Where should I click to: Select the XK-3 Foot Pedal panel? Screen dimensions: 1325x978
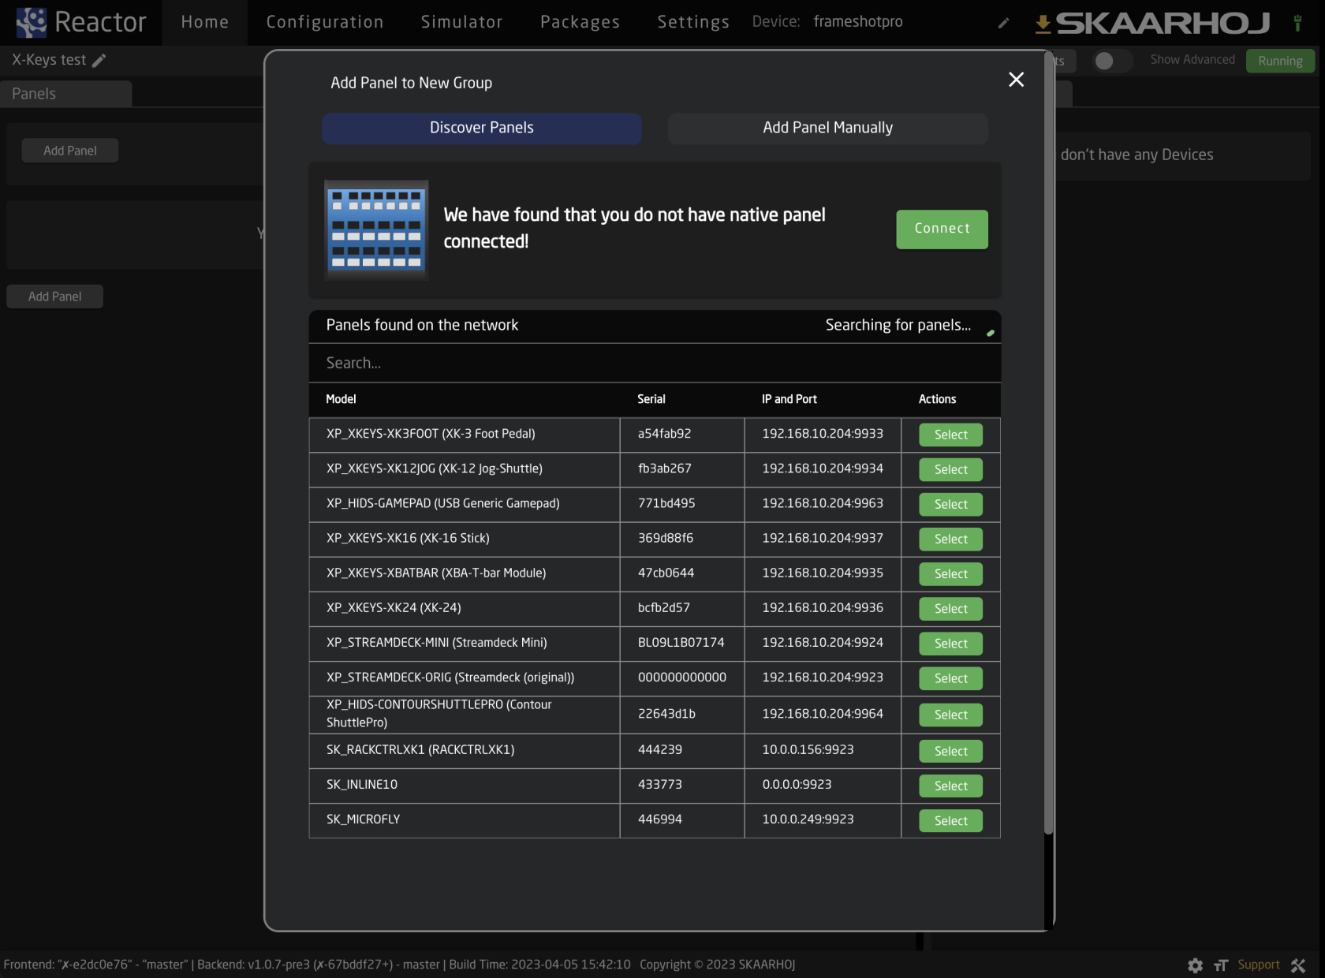click(951, 435)
